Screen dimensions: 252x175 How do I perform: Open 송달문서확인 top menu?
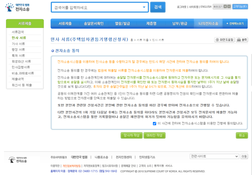point(94,23)
